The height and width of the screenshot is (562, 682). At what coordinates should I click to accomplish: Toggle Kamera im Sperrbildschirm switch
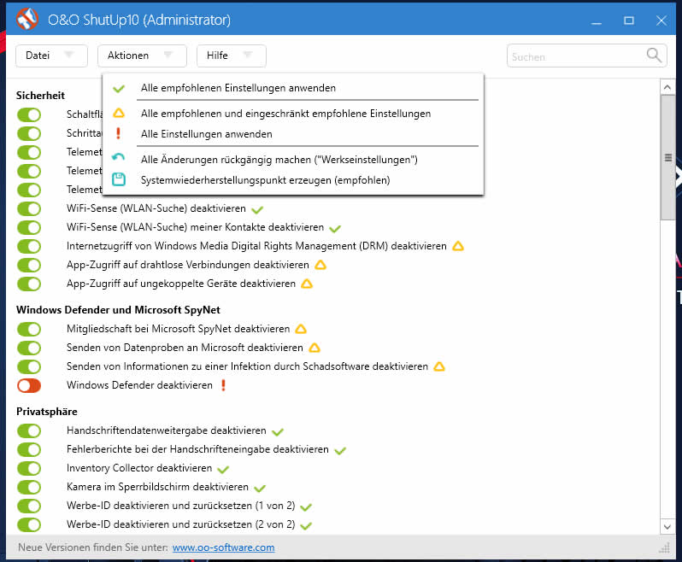click(x=29, y=487)
